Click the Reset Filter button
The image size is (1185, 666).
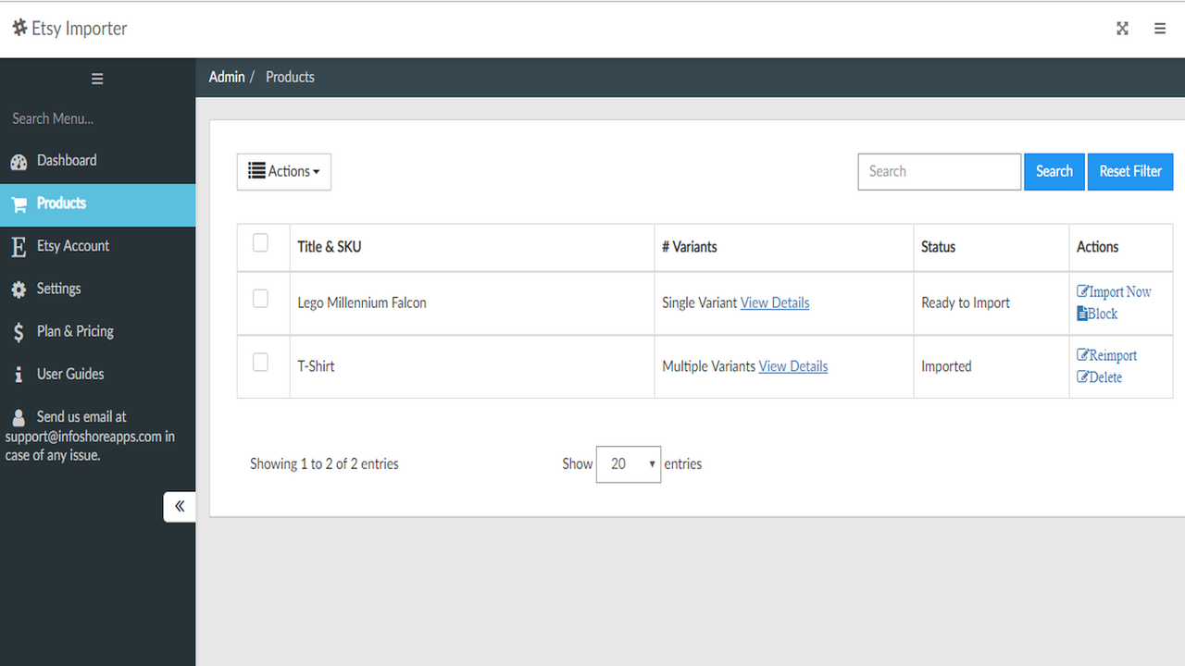[x=1129, y=171]
